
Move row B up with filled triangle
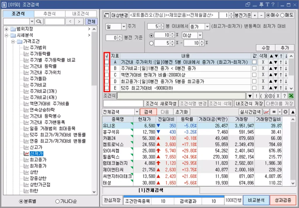coord(271,68)
